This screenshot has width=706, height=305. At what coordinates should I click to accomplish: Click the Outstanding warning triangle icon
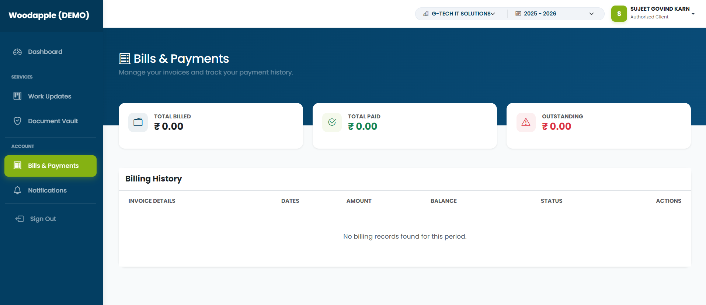pyautogui.click(x=526, y=122)
